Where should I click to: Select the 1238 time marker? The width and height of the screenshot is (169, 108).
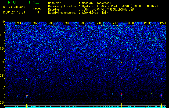point(131,23)
